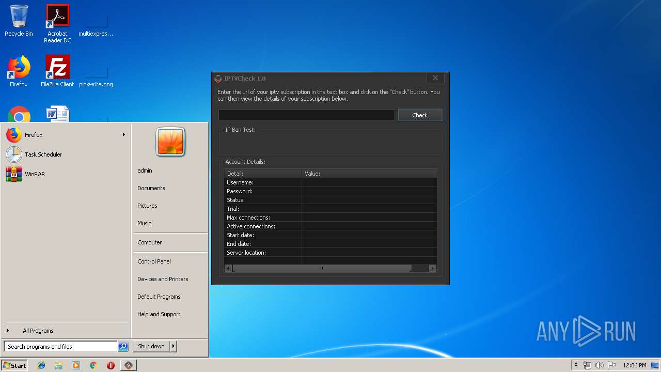Click the Detail column header

click(x=263, y=174)
